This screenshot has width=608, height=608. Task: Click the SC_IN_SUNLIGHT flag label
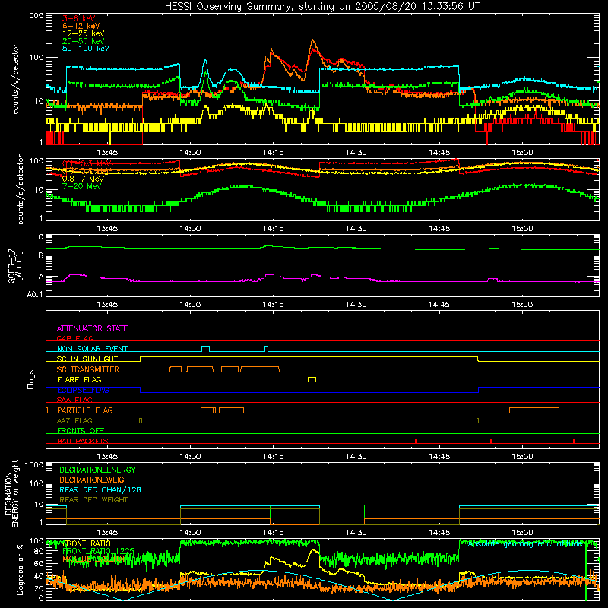tap(87, 359)
